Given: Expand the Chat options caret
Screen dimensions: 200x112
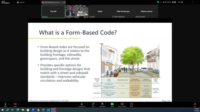Looking at the screenshot, I should (97, 104).
